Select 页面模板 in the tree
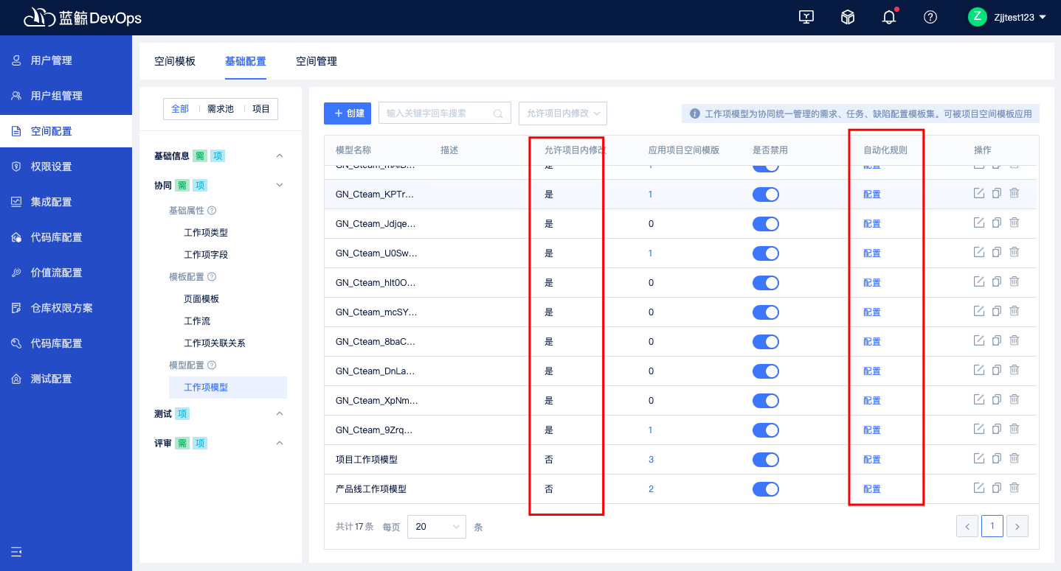The height and width of the screenshot is (571, 1061). [x=201, y=299]
